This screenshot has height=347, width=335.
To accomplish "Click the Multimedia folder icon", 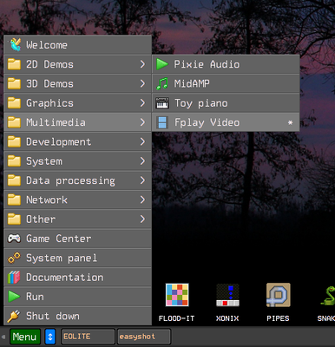I will coord(14,122).
